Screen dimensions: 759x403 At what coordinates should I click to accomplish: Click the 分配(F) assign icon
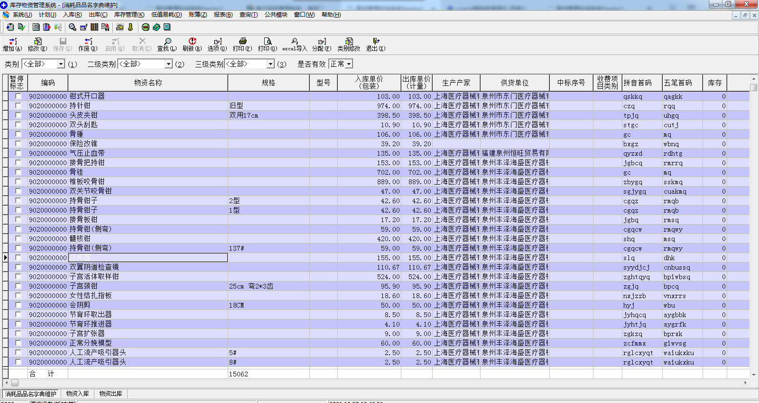322,45
